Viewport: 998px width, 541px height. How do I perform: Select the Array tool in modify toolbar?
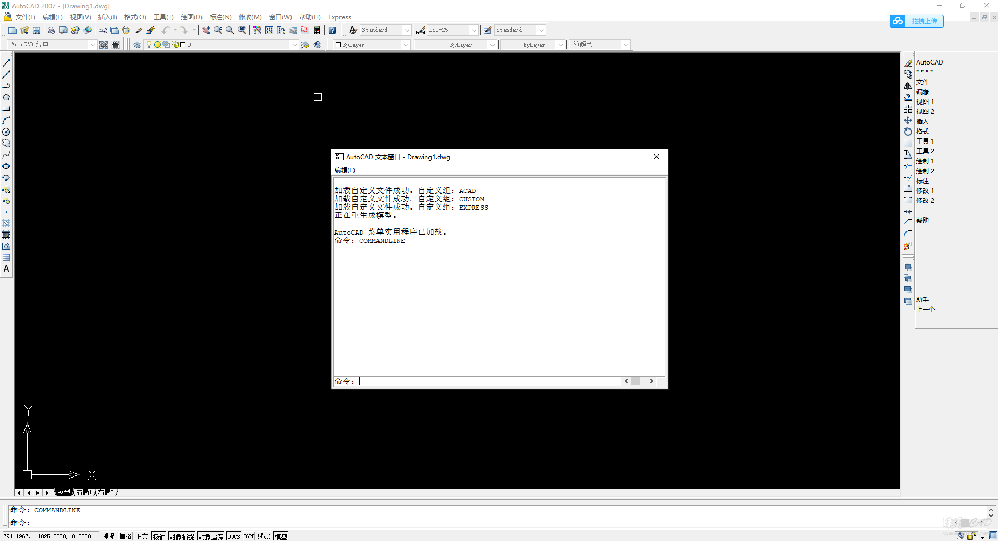pos(908,109)
